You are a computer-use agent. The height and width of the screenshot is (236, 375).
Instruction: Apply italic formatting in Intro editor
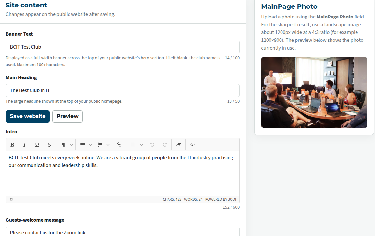24,145
